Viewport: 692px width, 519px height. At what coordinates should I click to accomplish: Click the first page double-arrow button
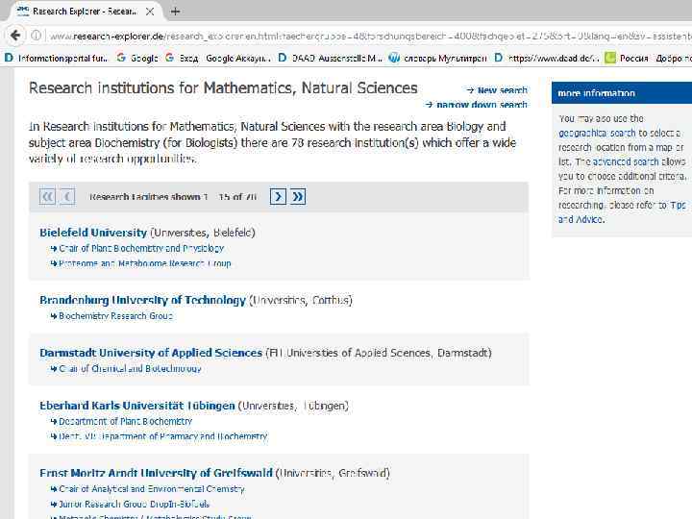coord(47,196)
